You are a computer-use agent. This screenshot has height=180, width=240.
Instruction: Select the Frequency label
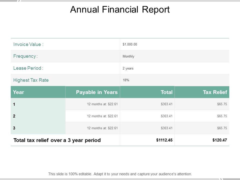click(25, 56)
